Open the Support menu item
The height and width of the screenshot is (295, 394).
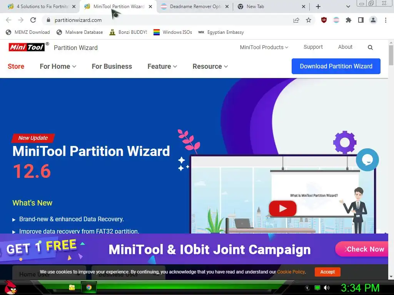tap(313, 47)
